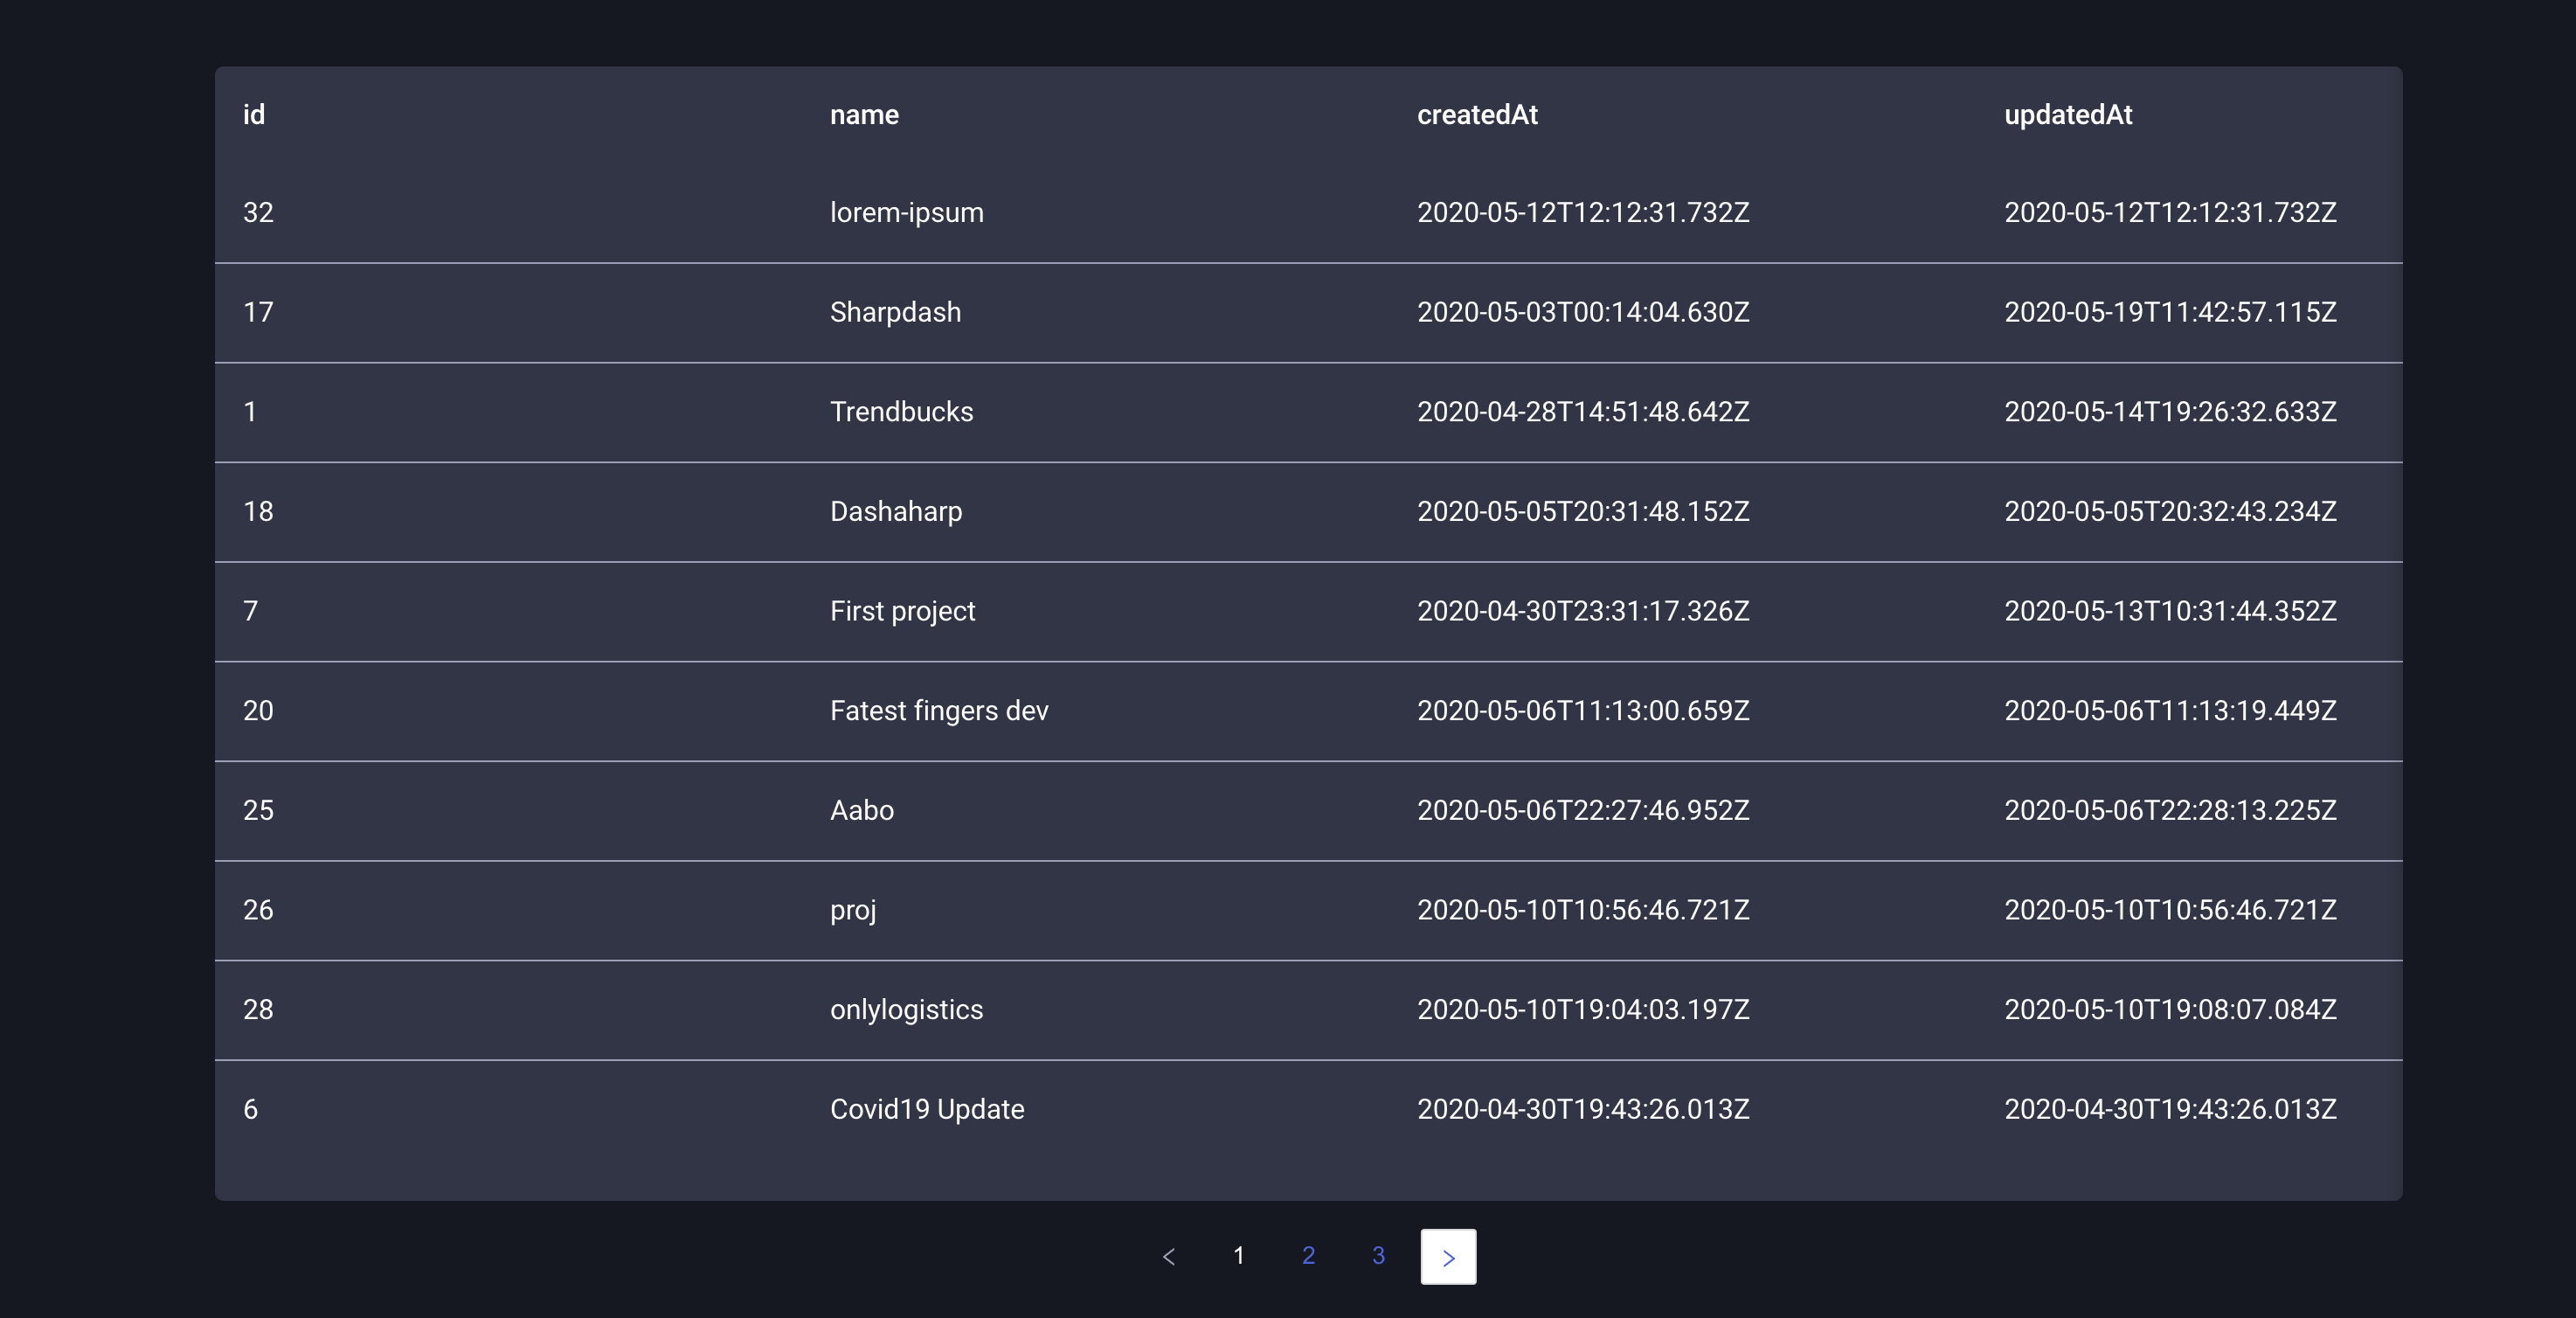Click the next page arrow
Viewport: 2576px width, 1318px height.
(x=1447, y=1256)
